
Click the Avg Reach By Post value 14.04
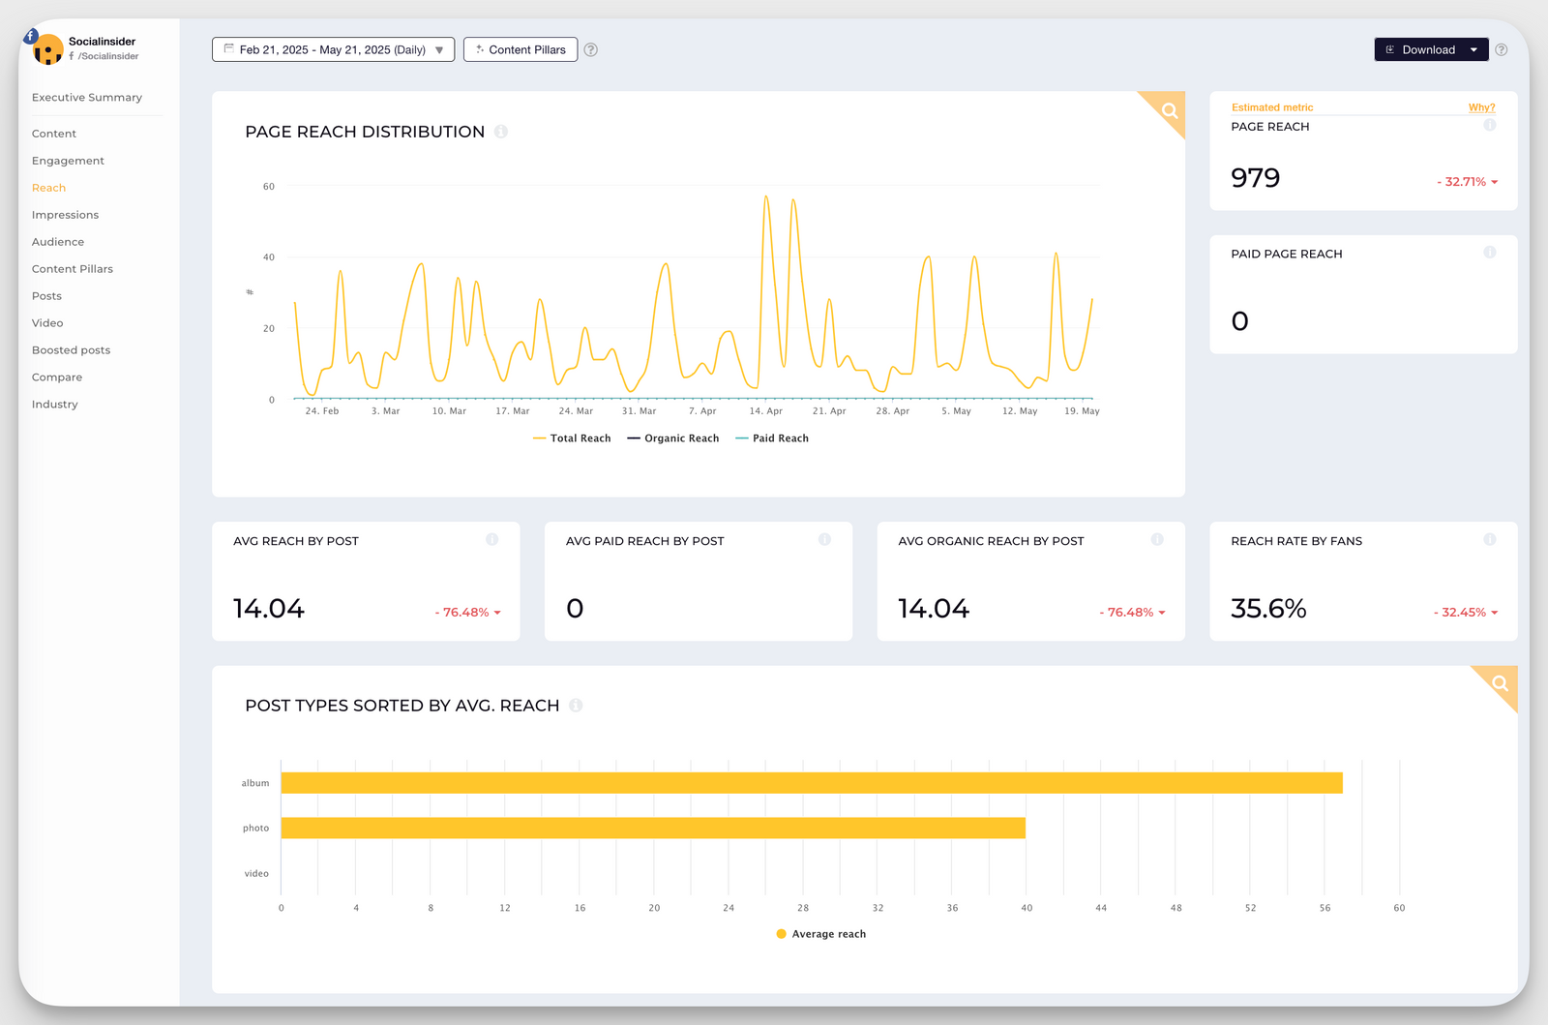click(268, 608)
